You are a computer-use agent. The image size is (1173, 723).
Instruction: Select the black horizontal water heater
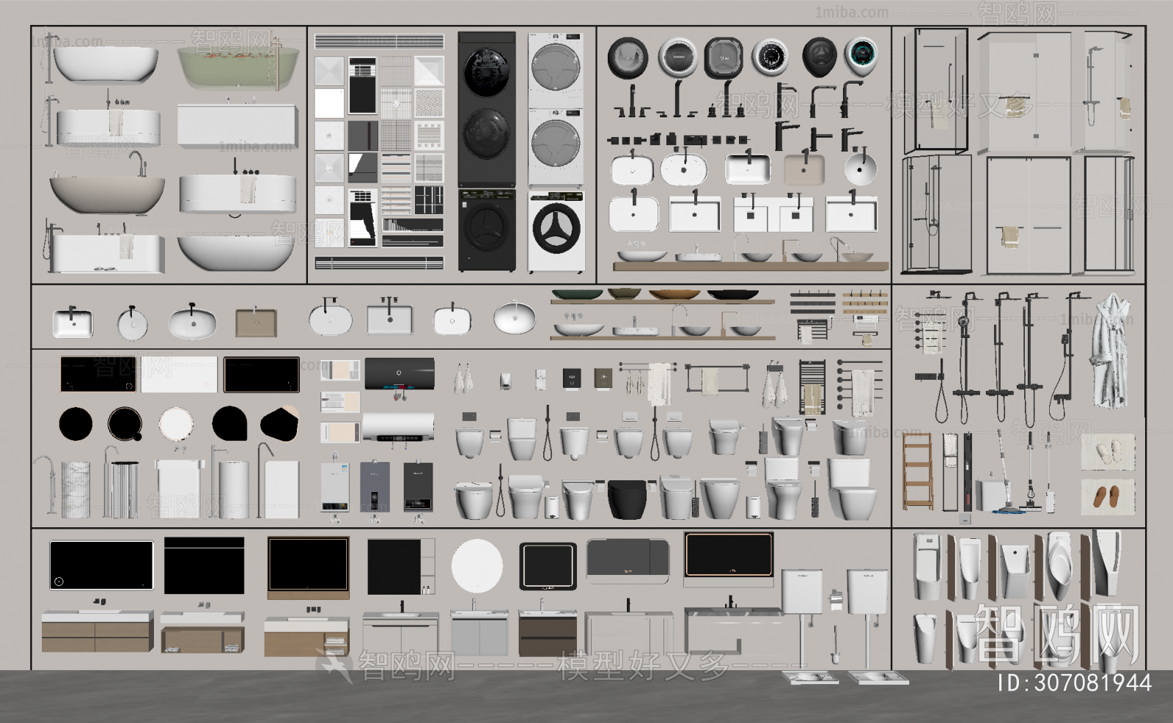[x=400, y=374]
